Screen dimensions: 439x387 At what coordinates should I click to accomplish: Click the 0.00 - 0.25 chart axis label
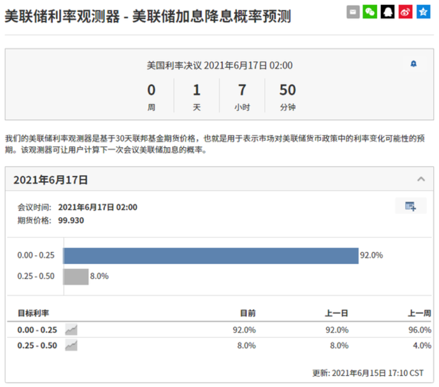(x=36, y=255)
